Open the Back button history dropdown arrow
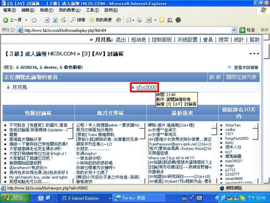The width and height of the screenshot is (270, 203). [x=26, y=20]
